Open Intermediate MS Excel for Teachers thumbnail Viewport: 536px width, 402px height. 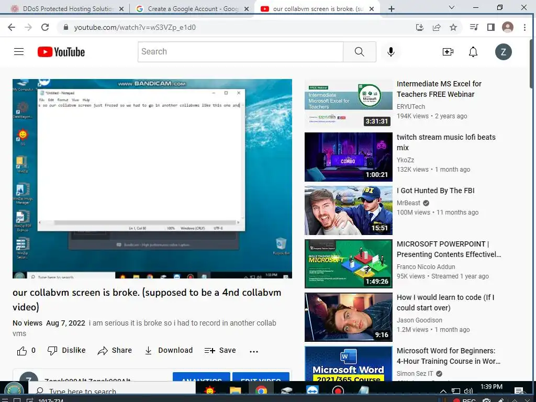coord(348,104)
